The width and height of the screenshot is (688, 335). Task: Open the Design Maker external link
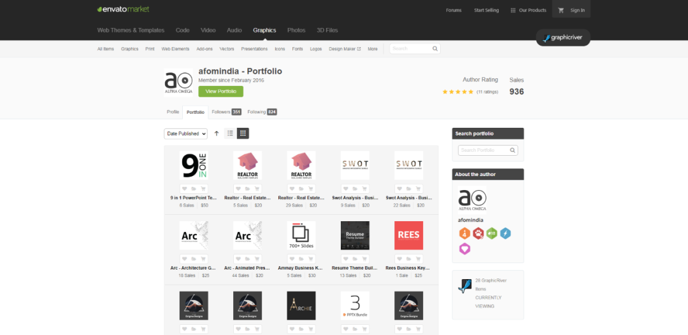coord(345,49)
